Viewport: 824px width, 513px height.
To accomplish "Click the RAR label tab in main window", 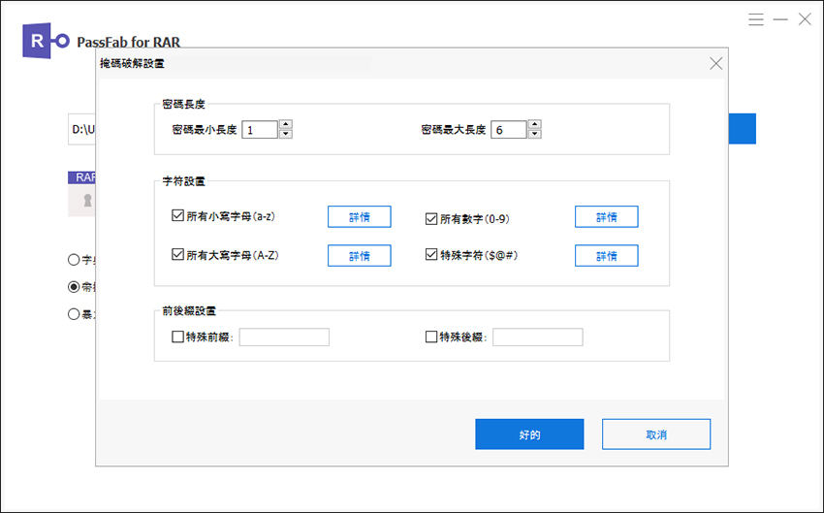I will click(82, 177).
